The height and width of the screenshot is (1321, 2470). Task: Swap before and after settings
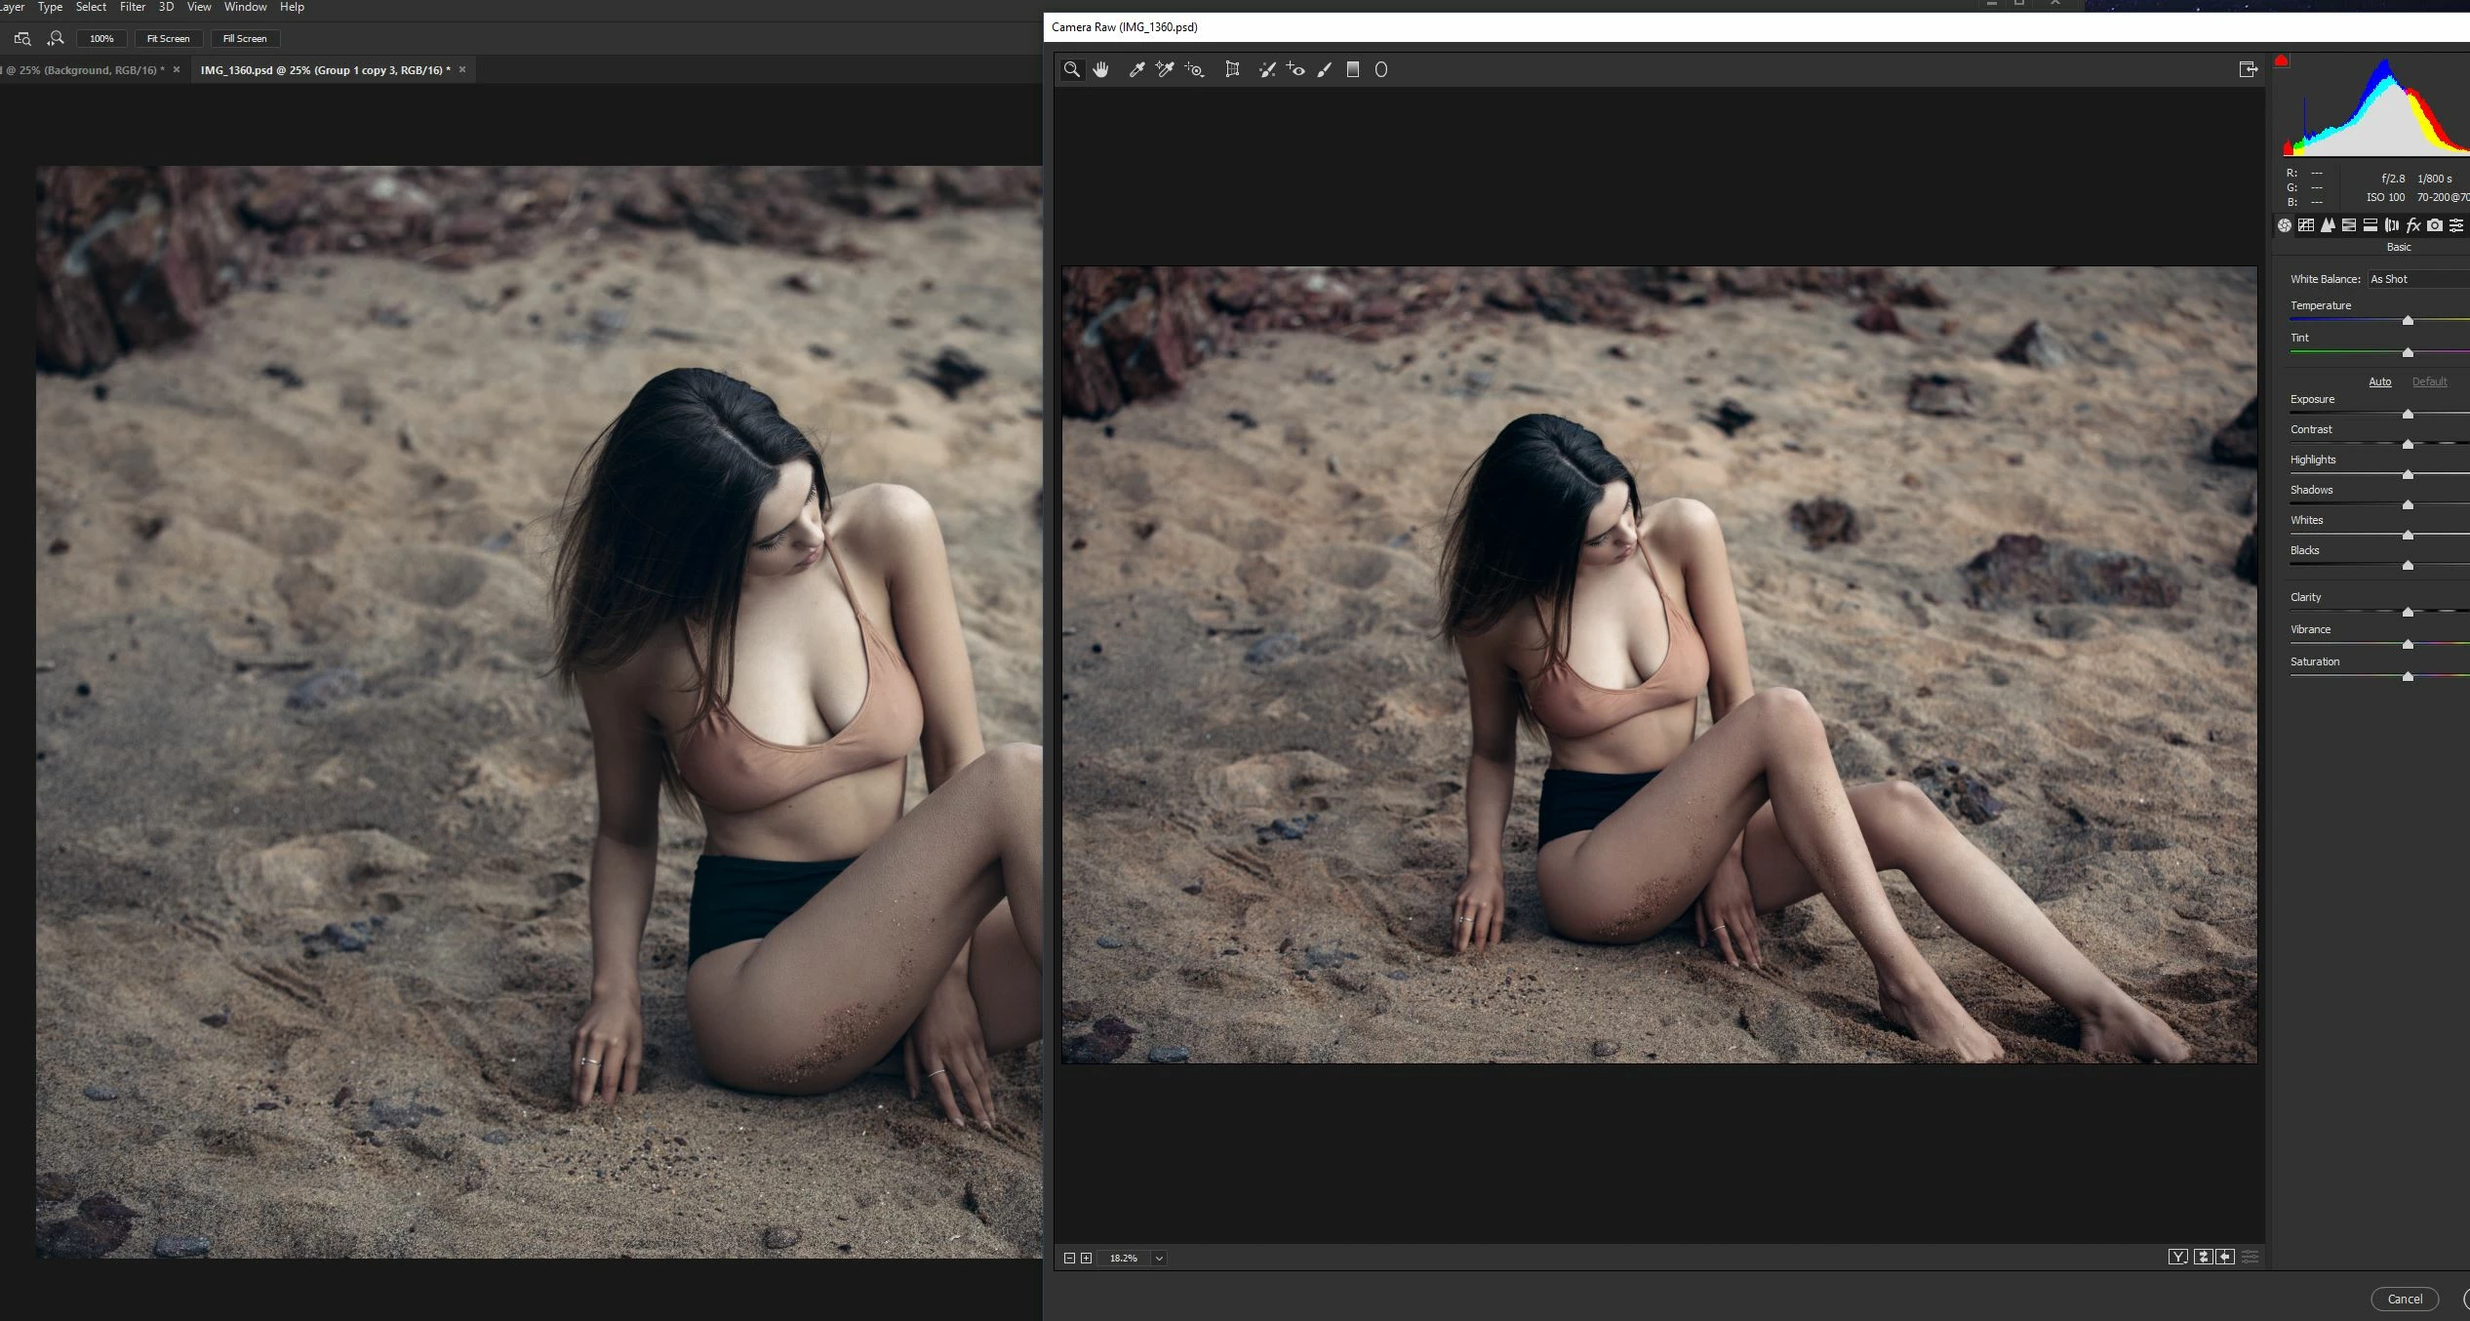point(2203,1257)
